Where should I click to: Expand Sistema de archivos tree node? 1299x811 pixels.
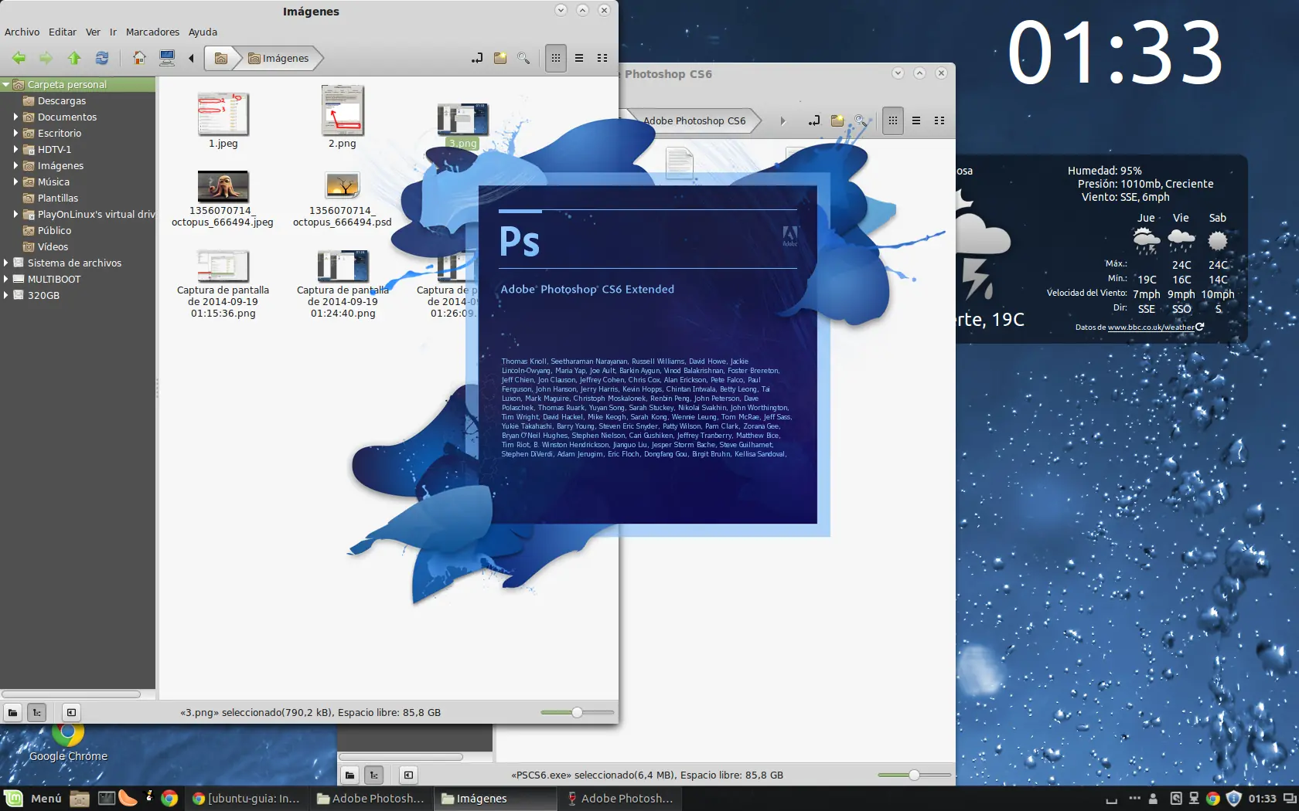pyautogui.click(x=6, y=263)
